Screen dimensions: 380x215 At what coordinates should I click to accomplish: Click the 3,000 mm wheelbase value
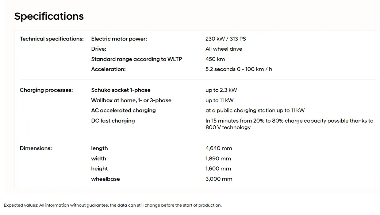click(219, 179)
